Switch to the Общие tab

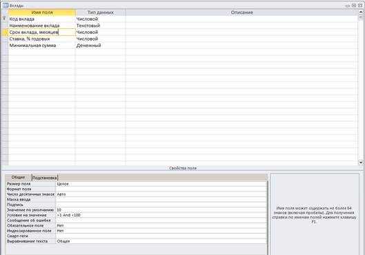[18, 177]
